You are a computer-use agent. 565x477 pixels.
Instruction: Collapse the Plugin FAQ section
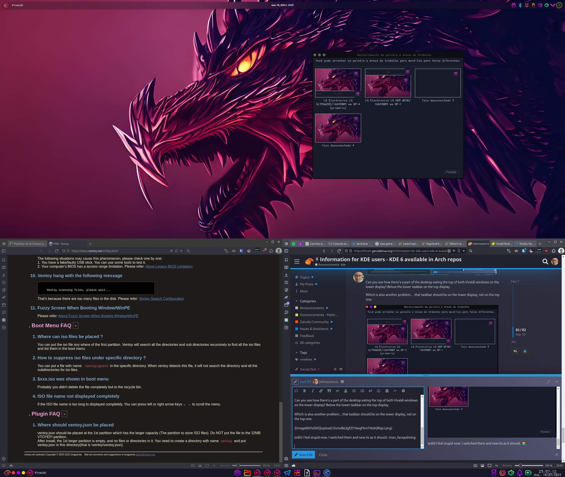(x=64, y=414)
